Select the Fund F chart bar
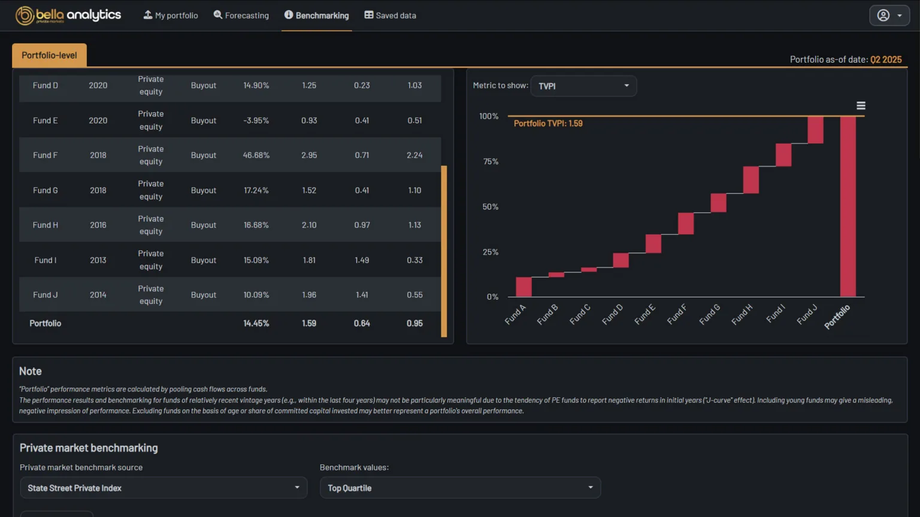The width and height of the screenshot is (920, 517). 686,223
